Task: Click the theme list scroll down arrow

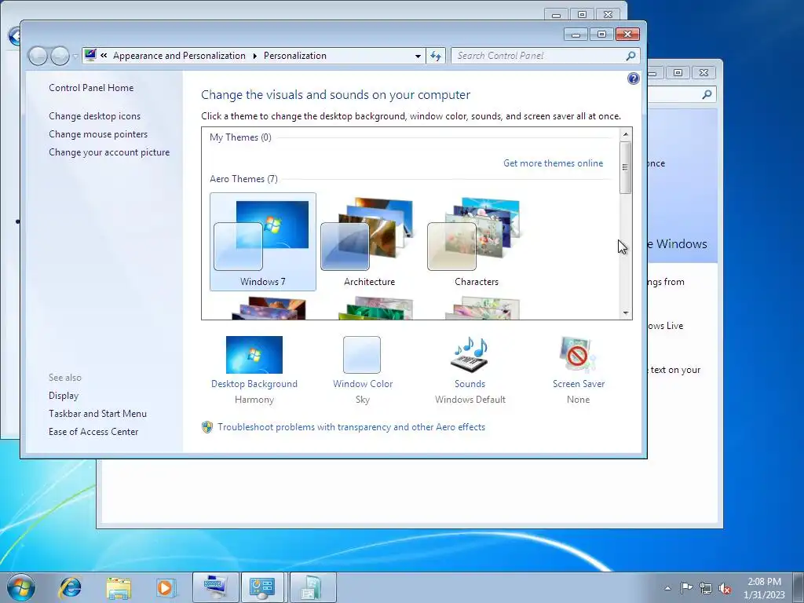Action: pos(625,312)
